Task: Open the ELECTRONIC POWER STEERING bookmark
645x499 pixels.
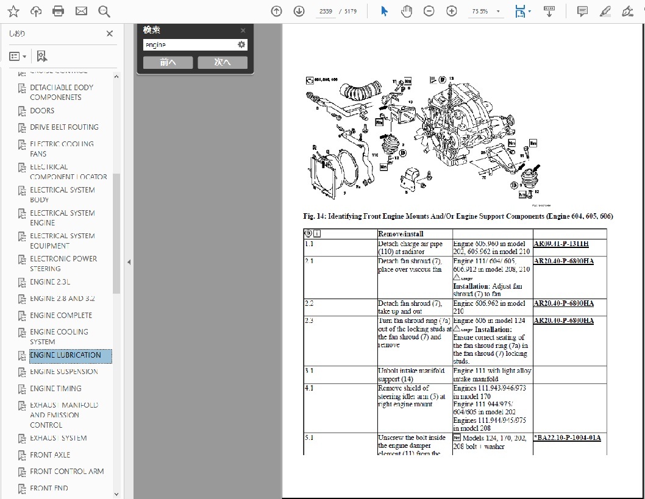Action: tap(63, 263)
